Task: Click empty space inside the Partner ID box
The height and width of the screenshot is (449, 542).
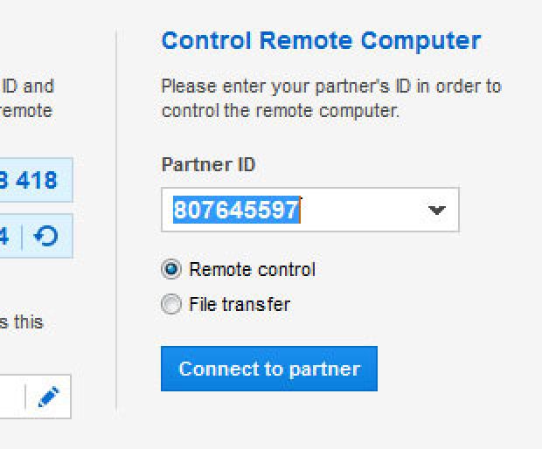Action: pyautogui.click(x=363, y=210)
